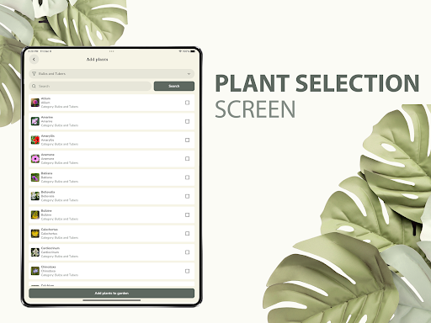Check the Cardiocrinum checkbox

tap(188, 252)
